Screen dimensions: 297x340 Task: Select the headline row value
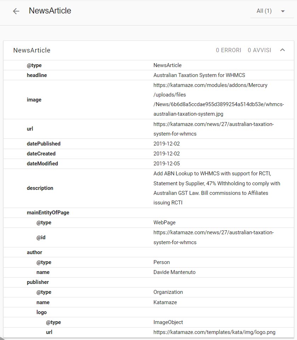(x=199, y=75)
